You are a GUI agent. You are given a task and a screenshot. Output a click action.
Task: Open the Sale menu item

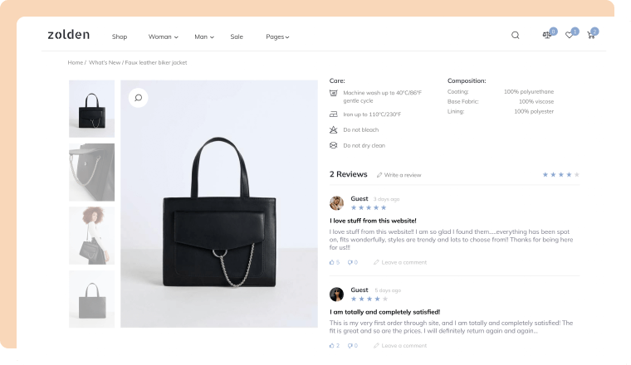coord(237,36)
